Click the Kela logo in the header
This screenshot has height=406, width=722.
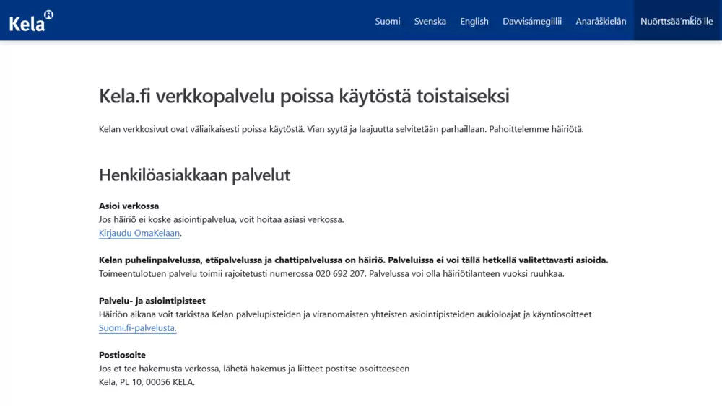click(30, 21)
